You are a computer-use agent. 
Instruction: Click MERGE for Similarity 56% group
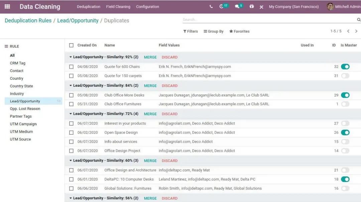pyautogui.click(x=150, y=198)
